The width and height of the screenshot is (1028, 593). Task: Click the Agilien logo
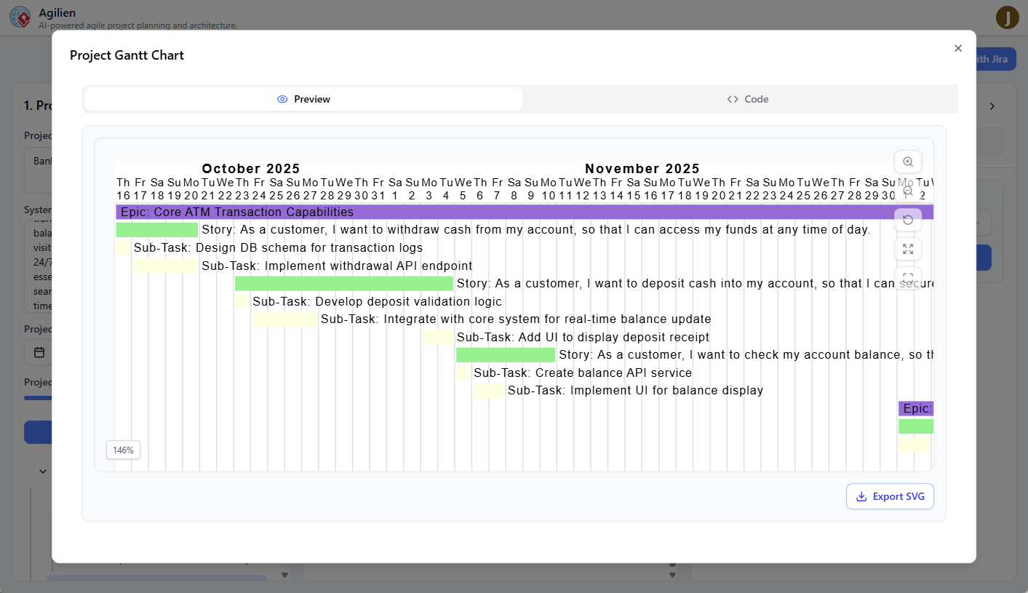20,16
